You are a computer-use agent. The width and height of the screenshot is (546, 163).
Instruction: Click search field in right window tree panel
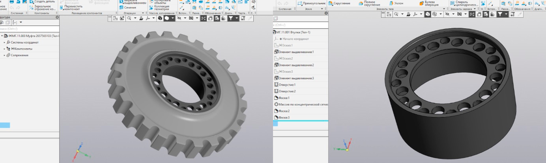click(300, 25)
